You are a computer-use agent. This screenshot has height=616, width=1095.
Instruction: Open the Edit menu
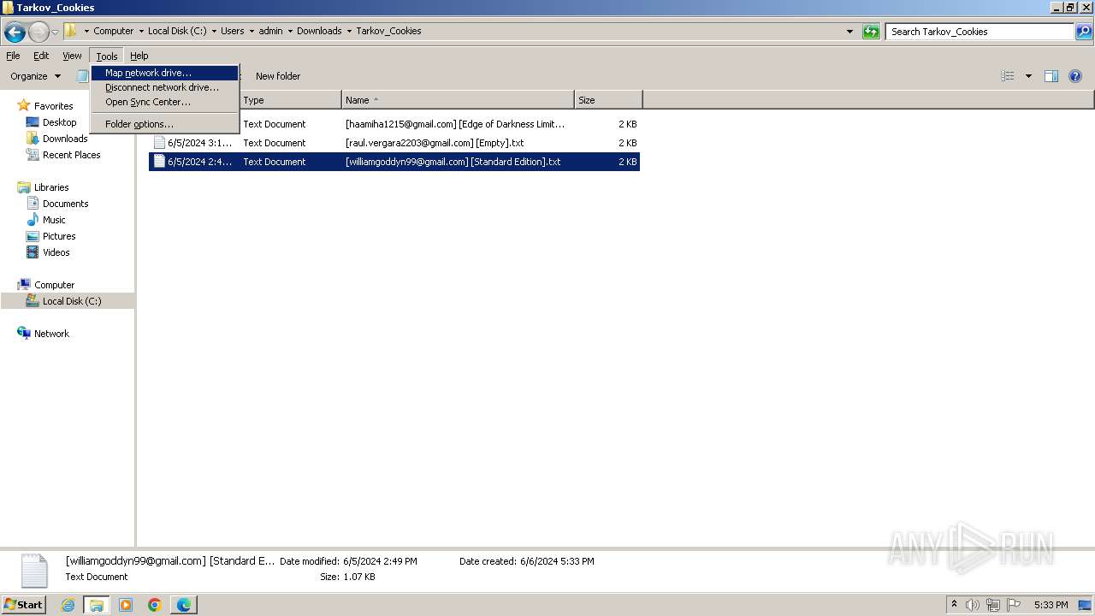41,56
